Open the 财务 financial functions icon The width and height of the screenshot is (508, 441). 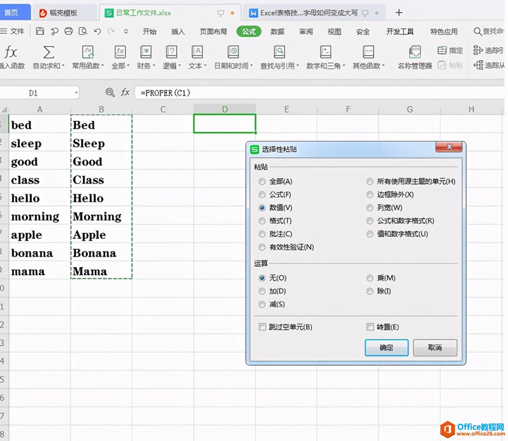146,52
